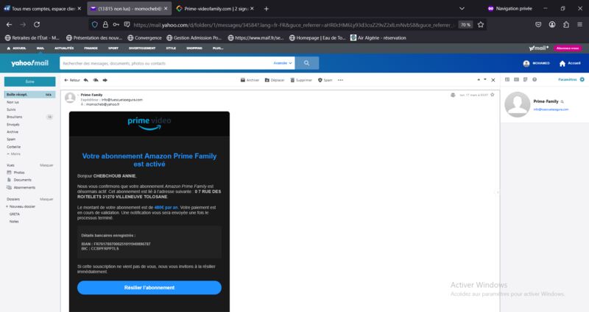Open the Air Algérie bookmark
The image size is (589, 312).
378,38
